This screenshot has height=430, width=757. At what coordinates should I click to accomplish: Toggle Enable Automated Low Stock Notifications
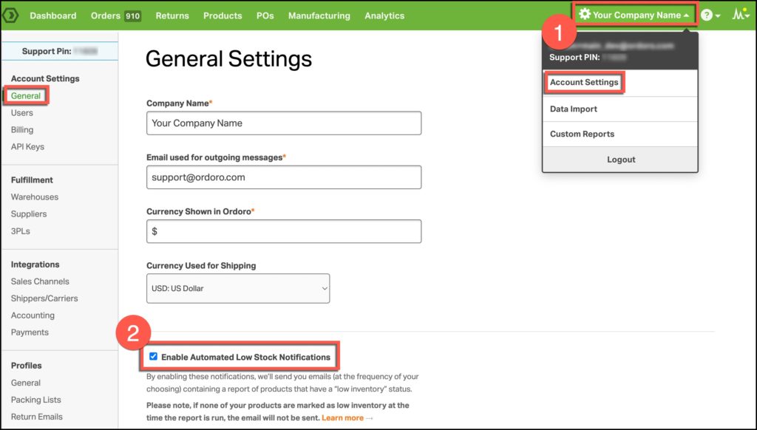click(x=153, y=356)
